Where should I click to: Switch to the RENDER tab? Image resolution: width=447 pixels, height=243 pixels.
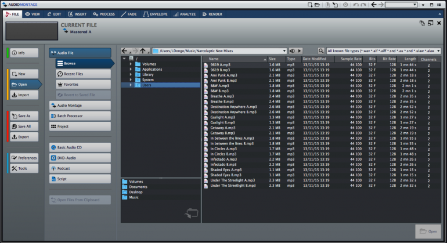click(212, 14)
